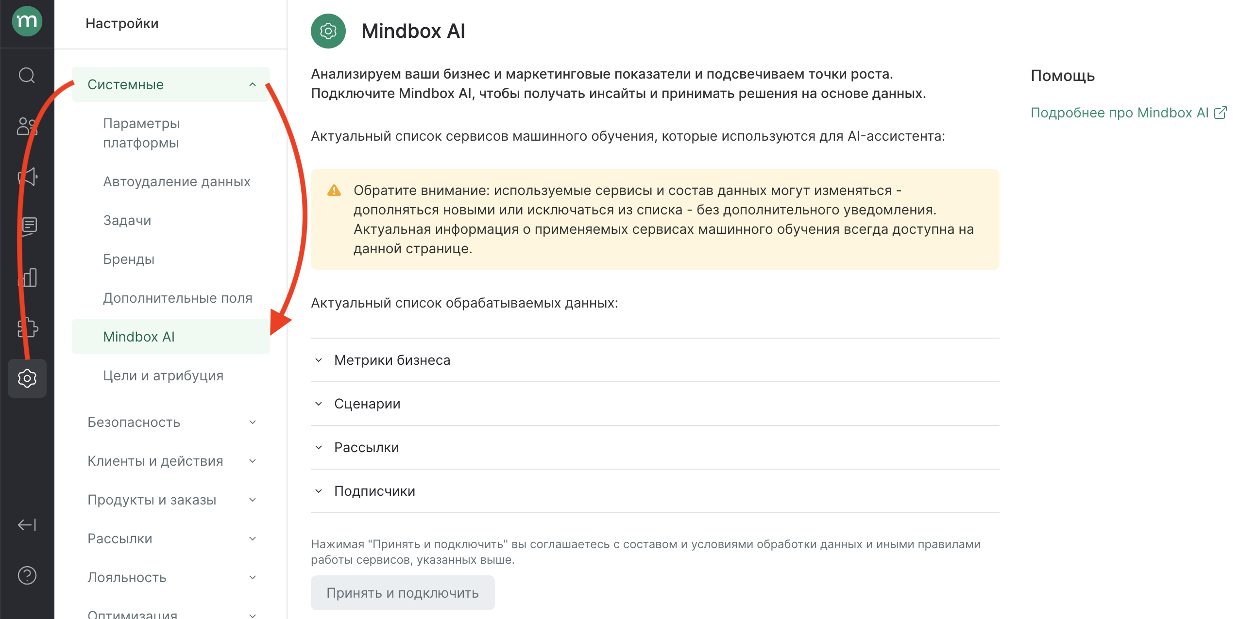Select Автоудаление данных in the menu
1256x619 pixels.
pyautogui.click(x=176, y=181)
